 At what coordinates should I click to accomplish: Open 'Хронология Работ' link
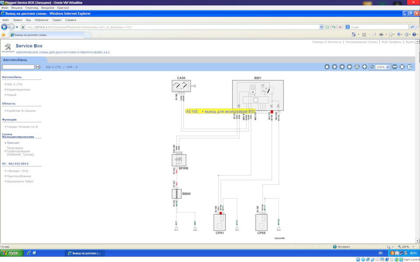coord(20,181)
